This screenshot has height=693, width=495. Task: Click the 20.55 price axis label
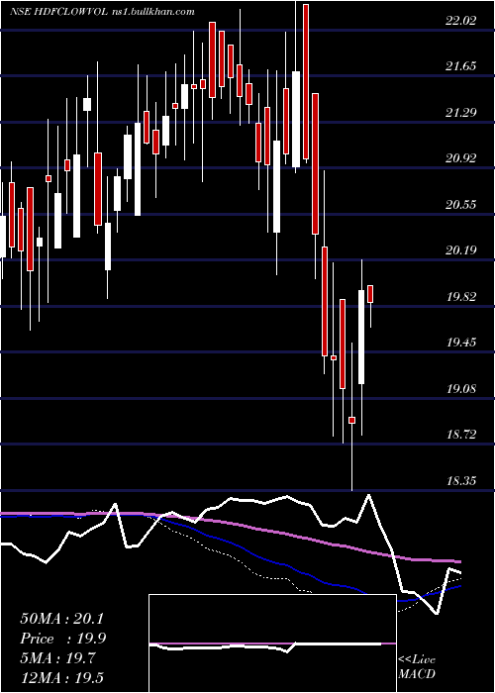tap(460, 205)
